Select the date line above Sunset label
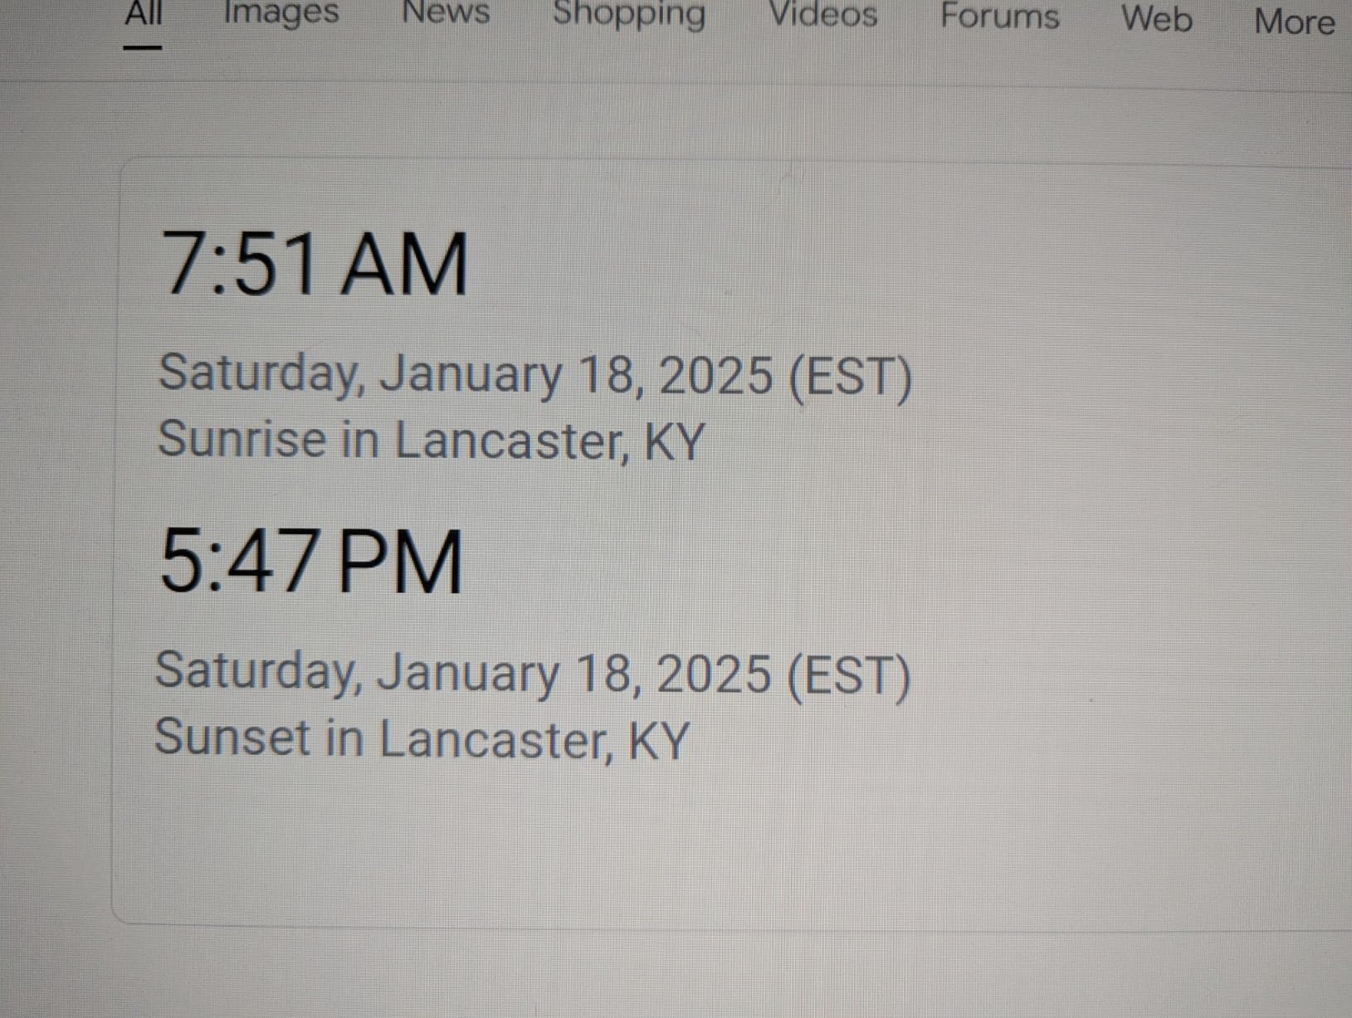Viewport: 1352px width, 1018px height. (x=532, y=674)
